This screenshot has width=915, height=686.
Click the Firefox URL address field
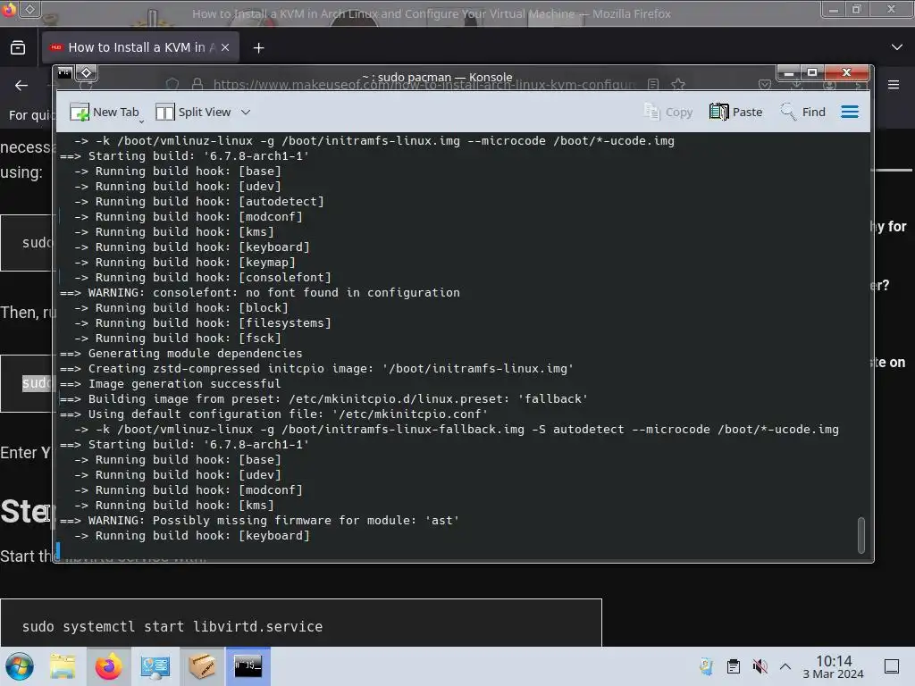[424, 85]
